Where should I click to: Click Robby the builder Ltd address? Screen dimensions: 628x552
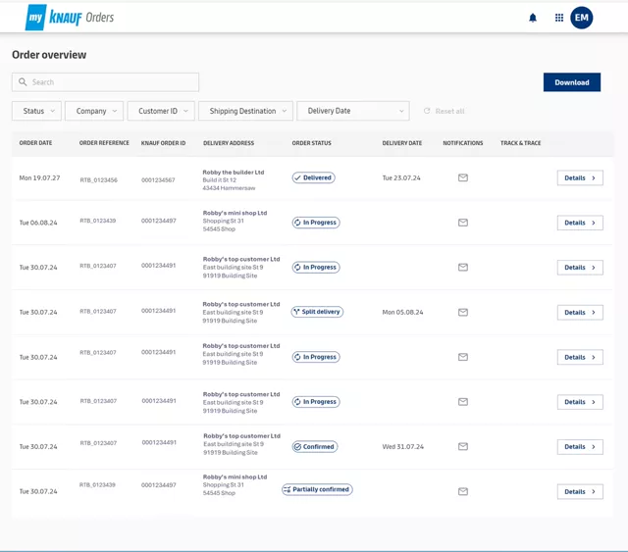(x=234, y=179)
